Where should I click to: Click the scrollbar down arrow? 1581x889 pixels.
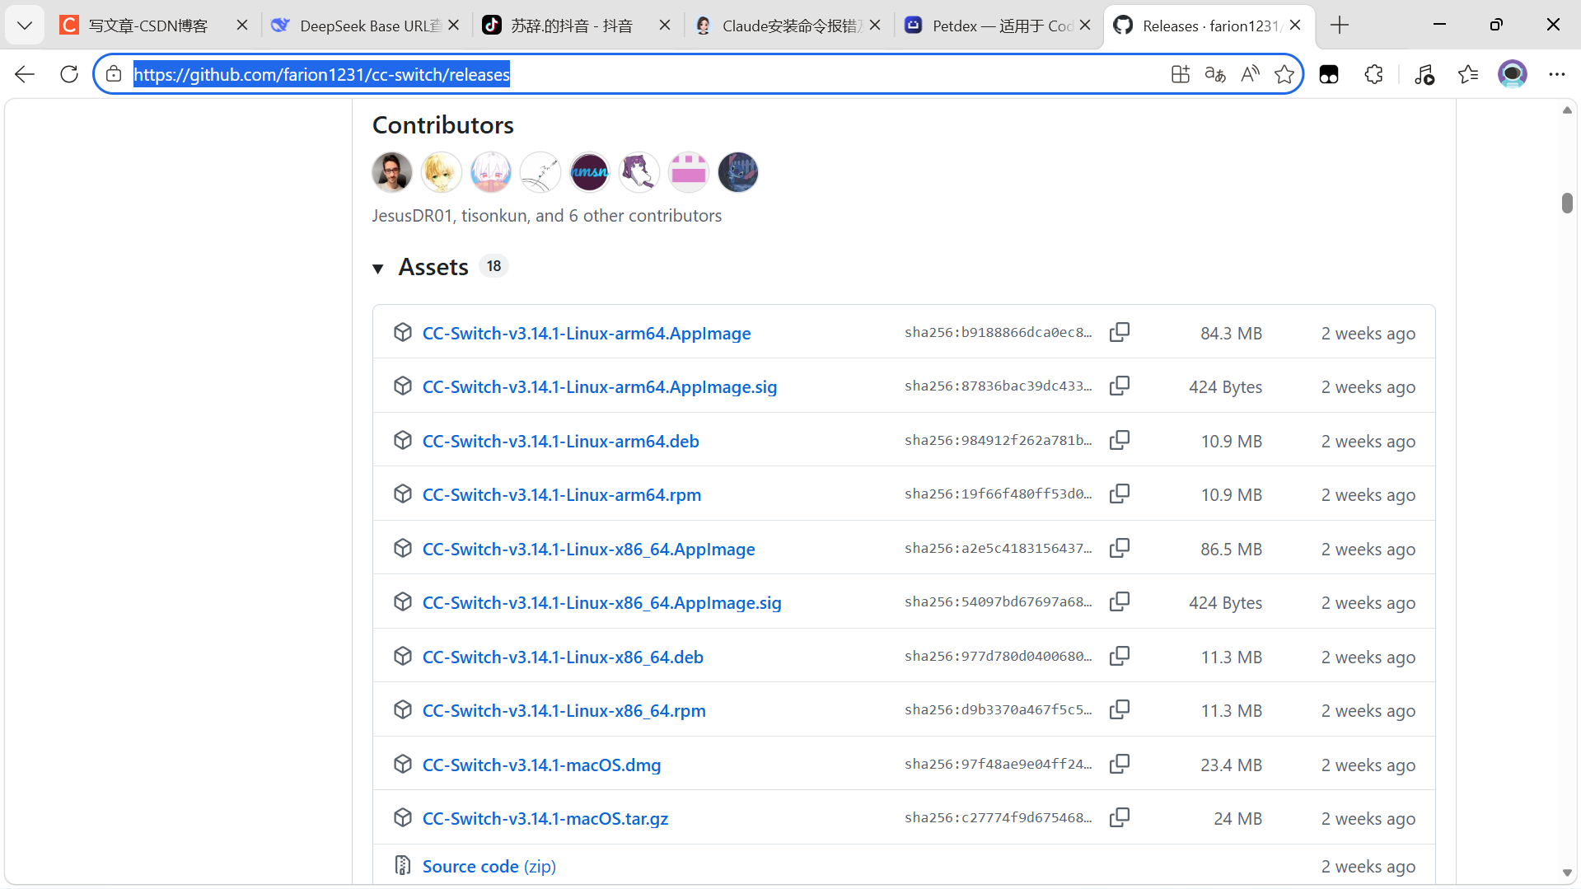(x=1567, y=873)
